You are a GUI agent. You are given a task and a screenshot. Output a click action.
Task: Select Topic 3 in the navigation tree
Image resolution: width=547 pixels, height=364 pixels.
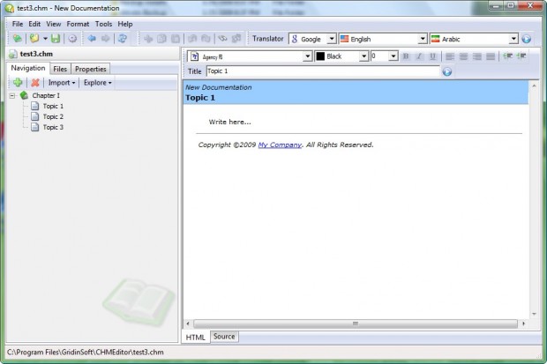click(53, 127)
